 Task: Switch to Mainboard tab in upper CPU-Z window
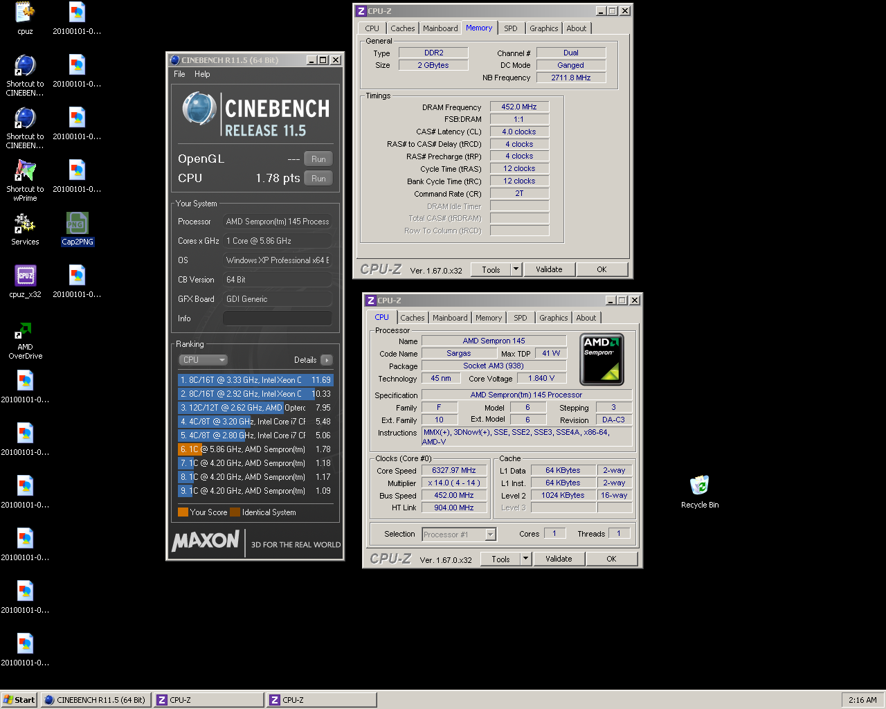click(440, 28)
